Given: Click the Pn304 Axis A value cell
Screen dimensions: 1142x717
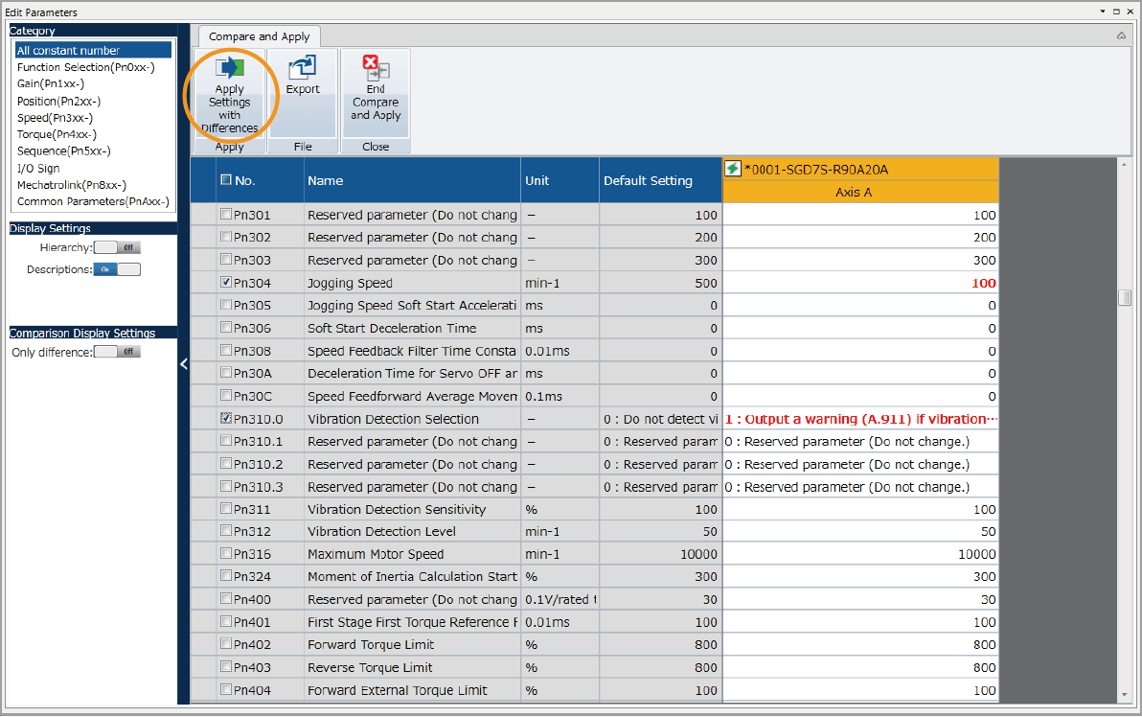Looking at the screenshot, I should 859,283.
